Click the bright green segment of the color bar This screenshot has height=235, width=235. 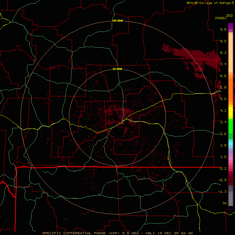(231, 126)
